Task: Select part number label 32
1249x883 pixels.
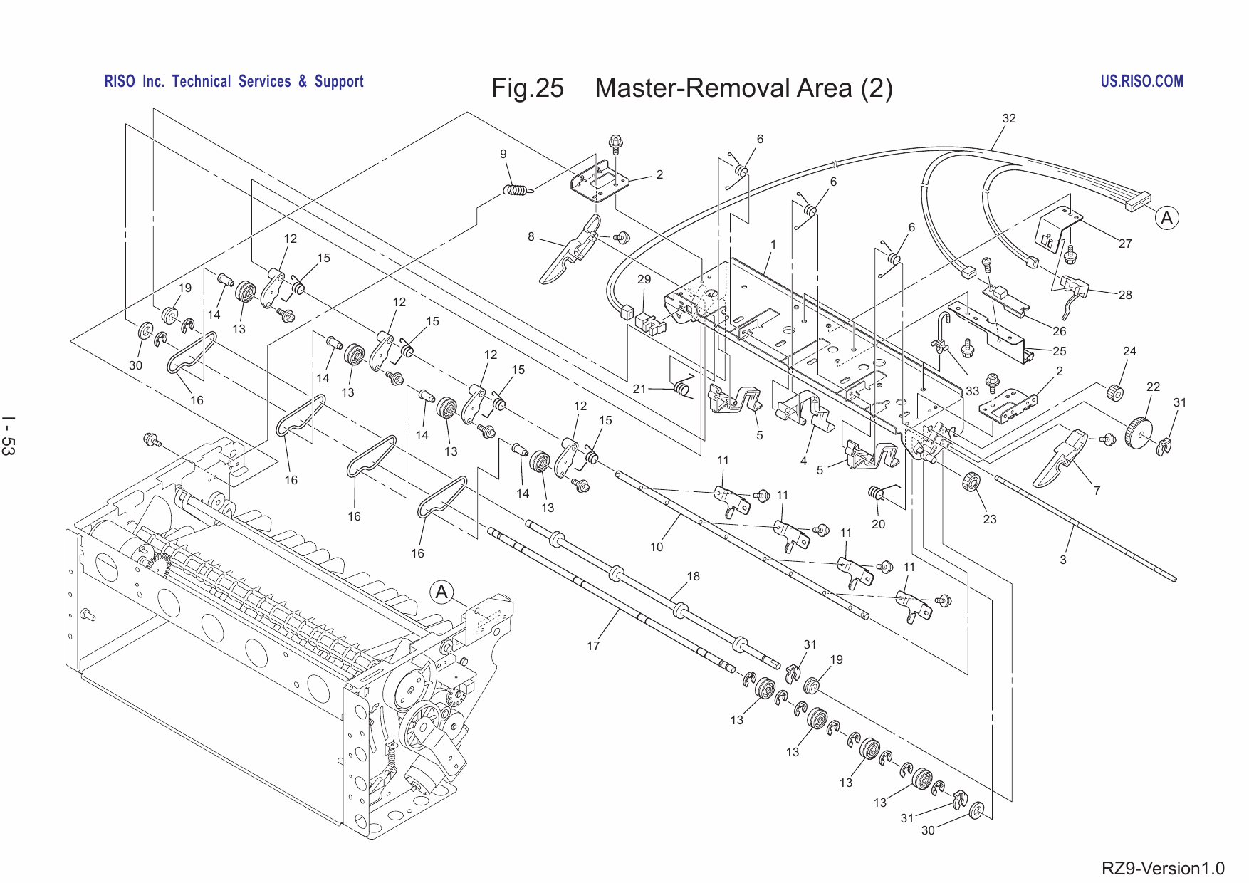Action: point(1009,118)
